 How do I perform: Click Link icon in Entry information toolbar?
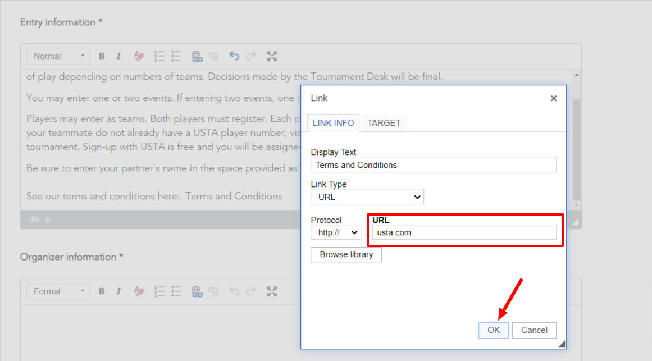click(x=197, y=56)
